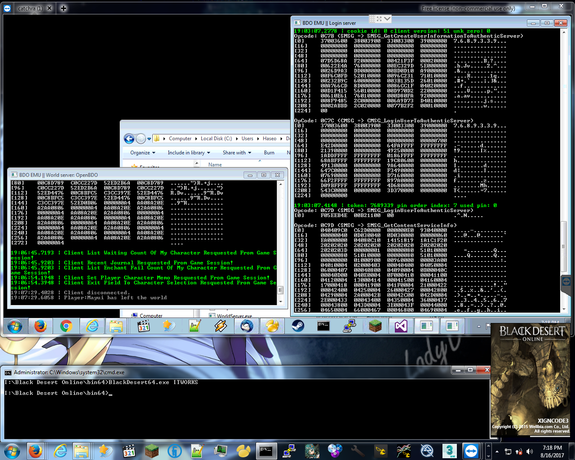Click the line "Player:Mayui has left the world"
Screen dimensions: 575x460
tap(115, 298)
